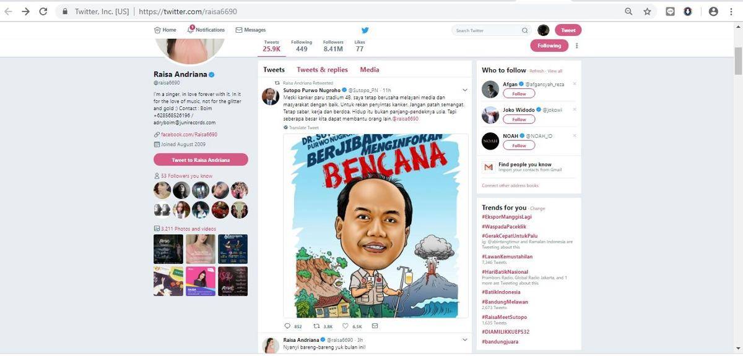Click the search magnifier in Twitter search
This screenshot has width=743, height=356.
point(525,30)
